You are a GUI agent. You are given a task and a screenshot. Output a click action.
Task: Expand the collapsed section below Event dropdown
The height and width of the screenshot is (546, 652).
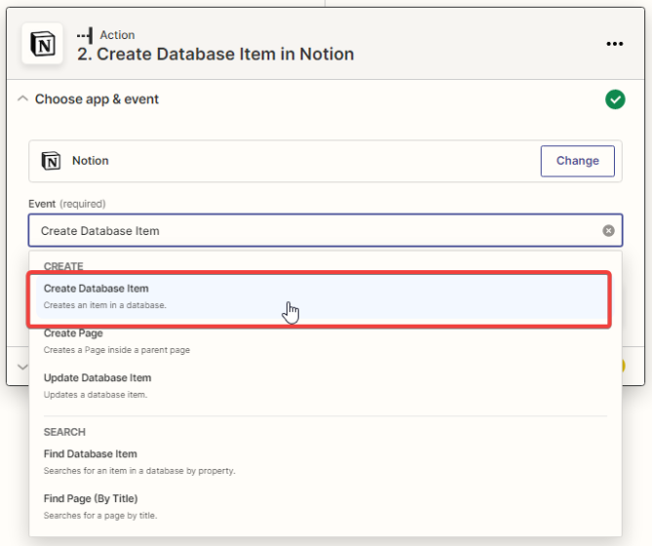[x=20, y=366]
